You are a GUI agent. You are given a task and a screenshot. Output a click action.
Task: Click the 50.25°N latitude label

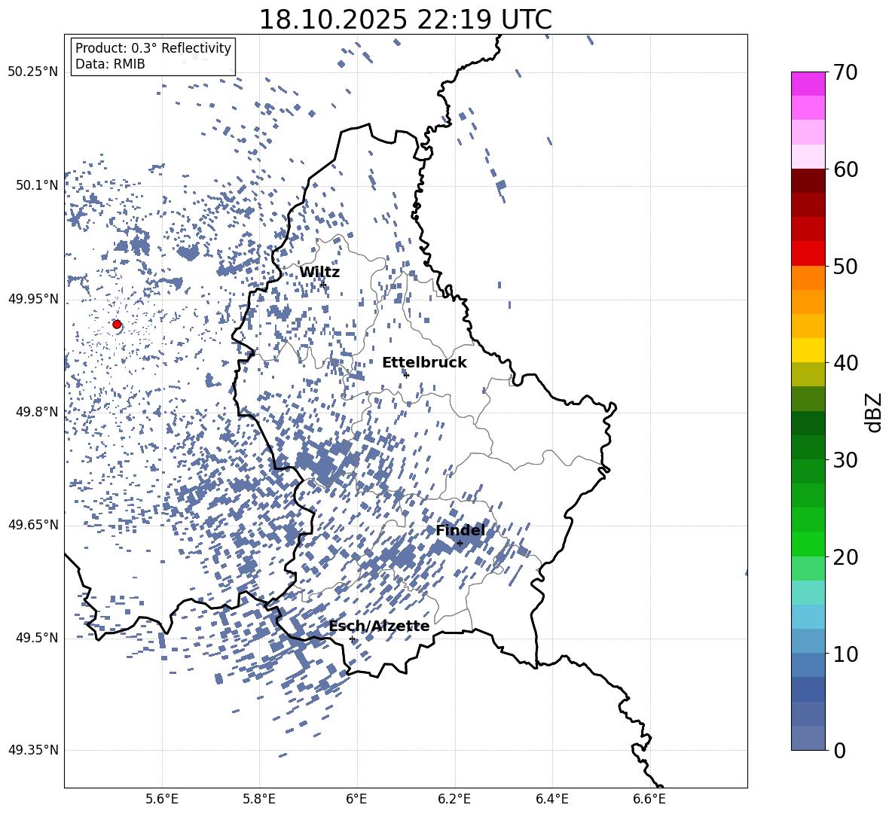33,72
